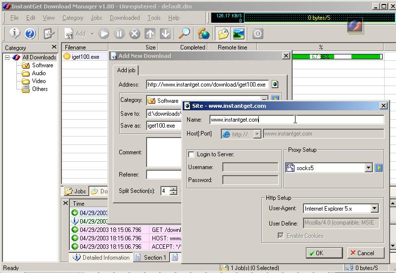
Task: Toggle the open-folder toolbar icon
Action: [223, 34]
